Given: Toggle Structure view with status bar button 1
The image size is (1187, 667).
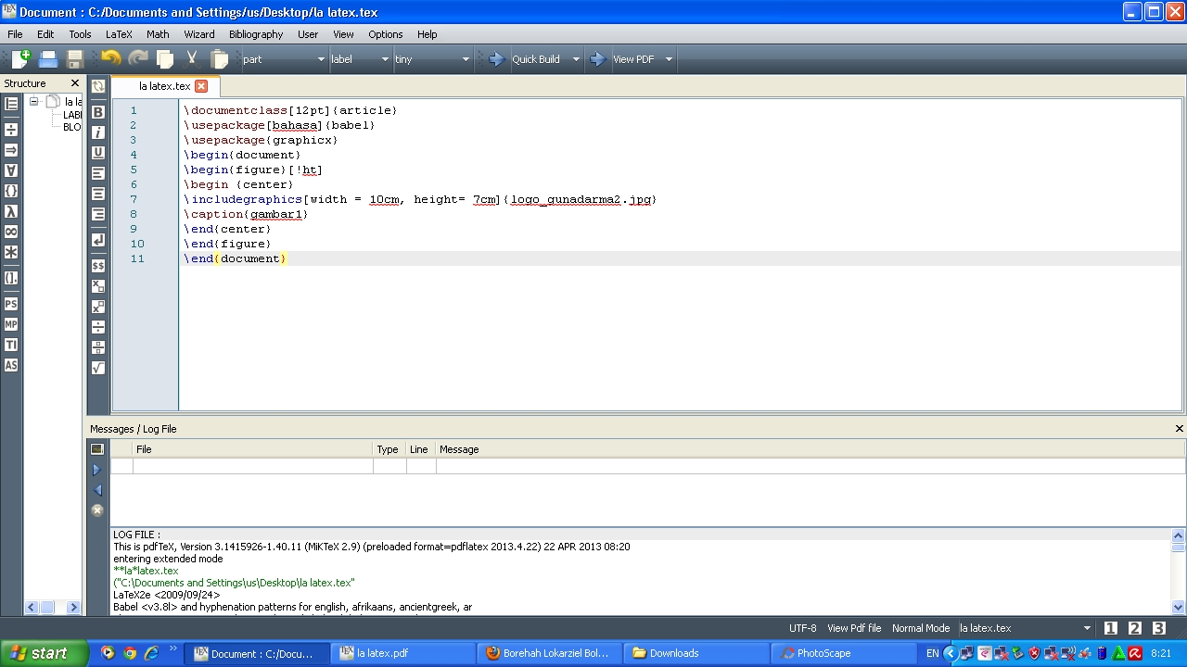Looking at the screenshot, I should (1110, 628).
